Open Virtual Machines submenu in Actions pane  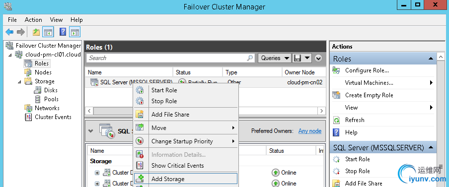(x=369, y=83)
